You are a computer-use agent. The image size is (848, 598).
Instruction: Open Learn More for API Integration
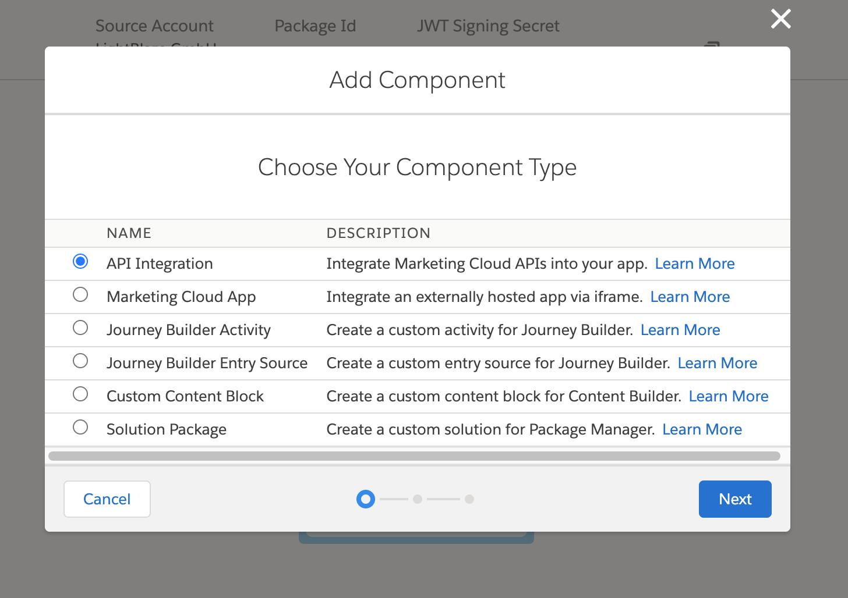tap(695, 264)
